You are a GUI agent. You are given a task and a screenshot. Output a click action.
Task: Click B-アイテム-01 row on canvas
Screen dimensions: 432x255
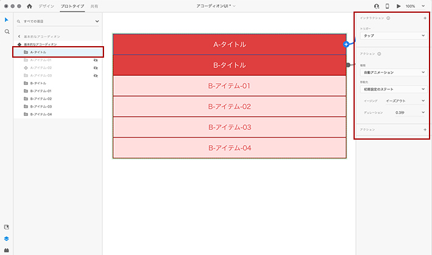(x=229, y=86)
